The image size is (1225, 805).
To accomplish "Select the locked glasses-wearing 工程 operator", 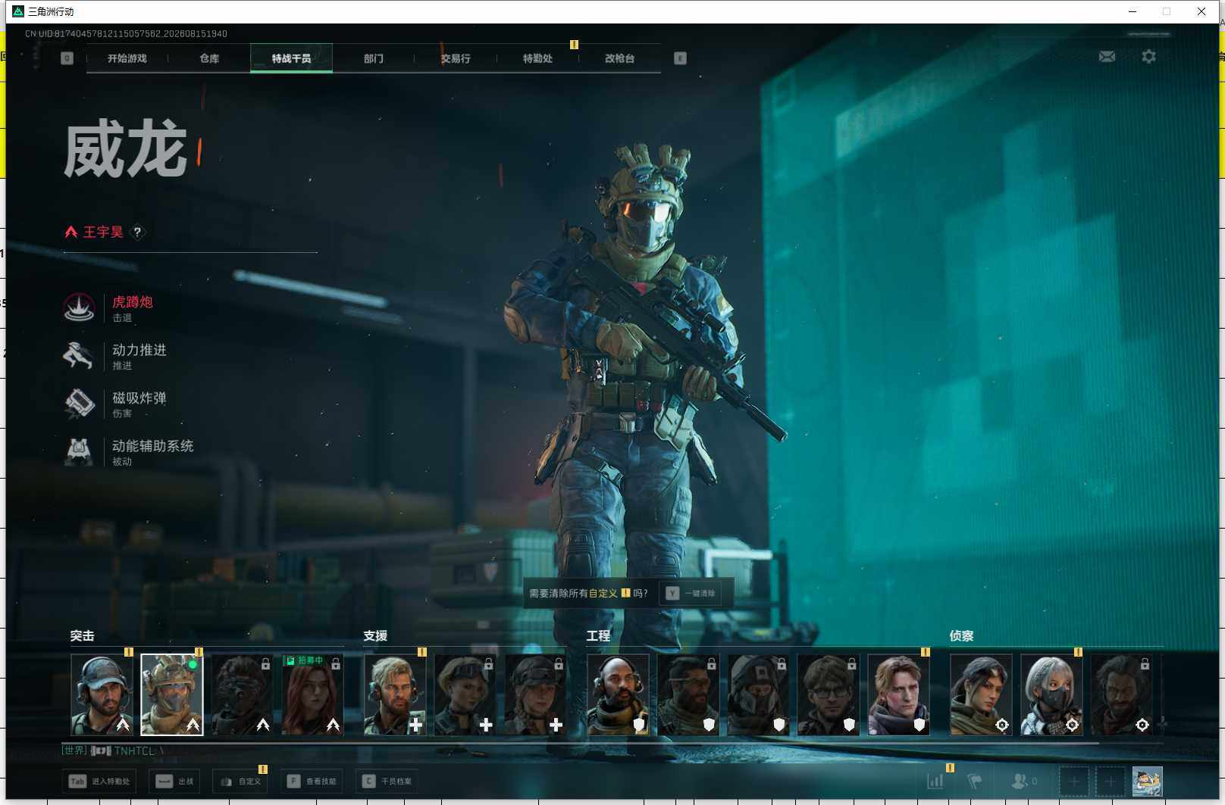I will [x=829, y=694].
